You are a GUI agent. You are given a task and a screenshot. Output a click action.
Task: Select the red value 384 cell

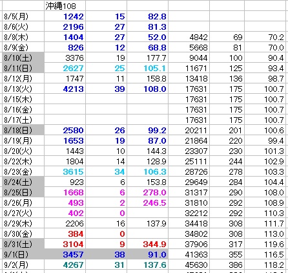pos(65,234)
